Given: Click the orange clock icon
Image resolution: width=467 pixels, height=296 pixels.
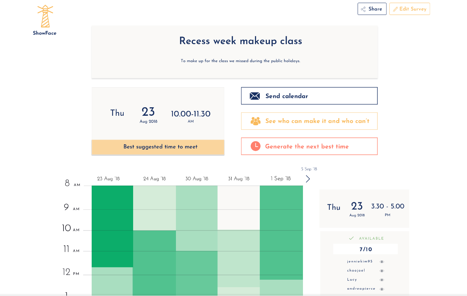Looking at the screenshot, I should 255,146.
